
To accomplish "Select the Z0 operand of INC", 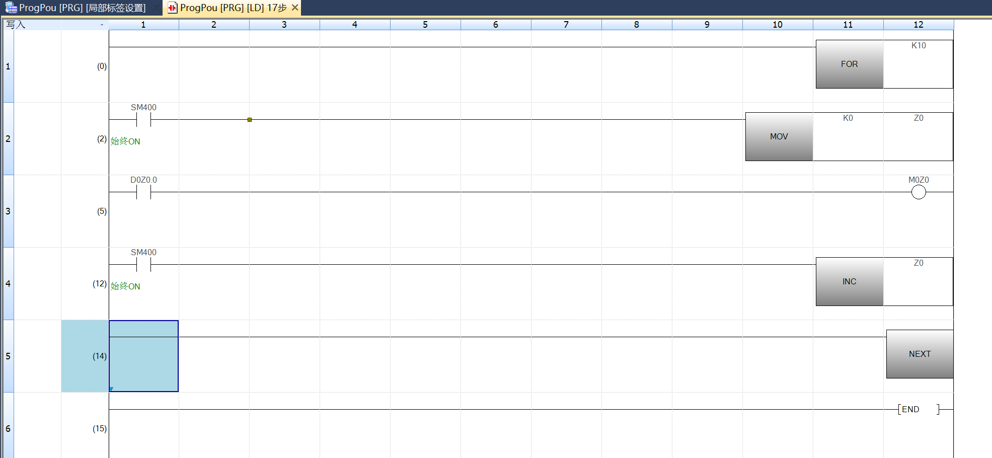I will 918,263.
